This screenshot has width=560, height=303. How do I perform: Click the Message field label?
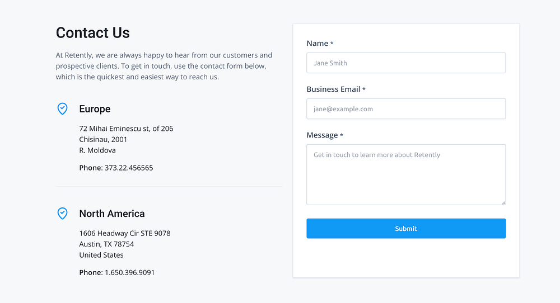tap(323, 135)
